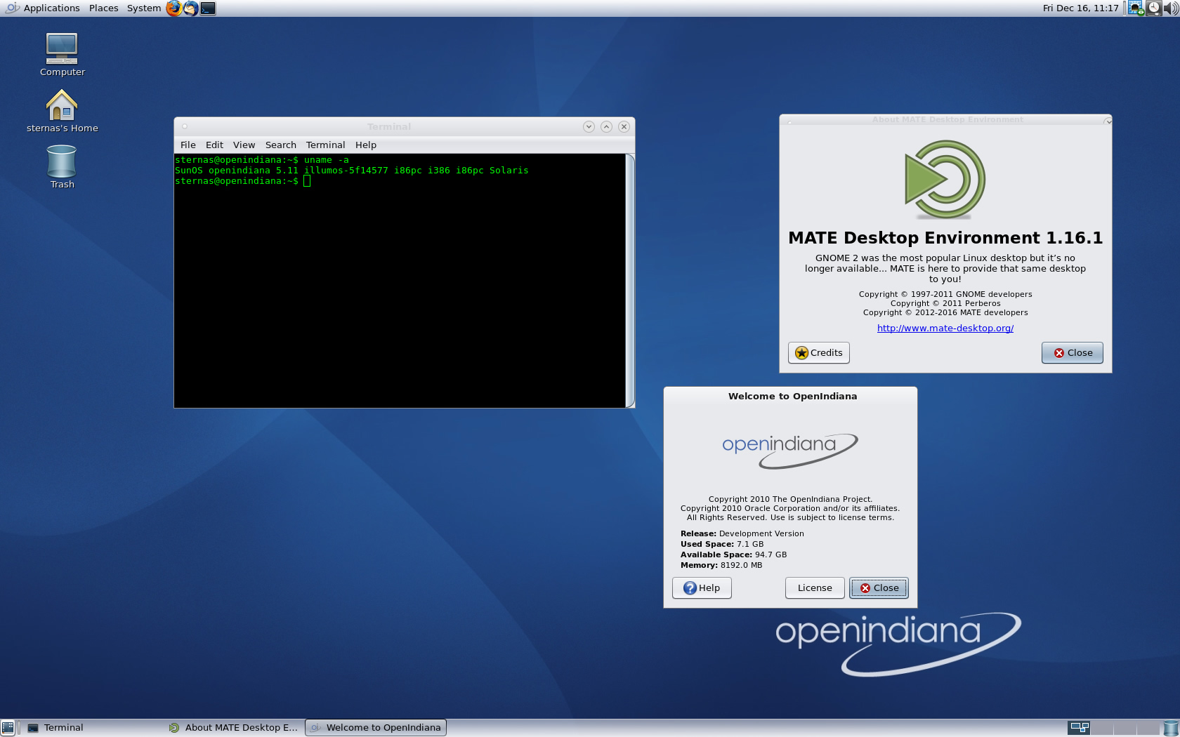The width and height of the screenshot is (1180, 737).
Task: Switch to the third workspace
Action: (x=1125, y=728)
